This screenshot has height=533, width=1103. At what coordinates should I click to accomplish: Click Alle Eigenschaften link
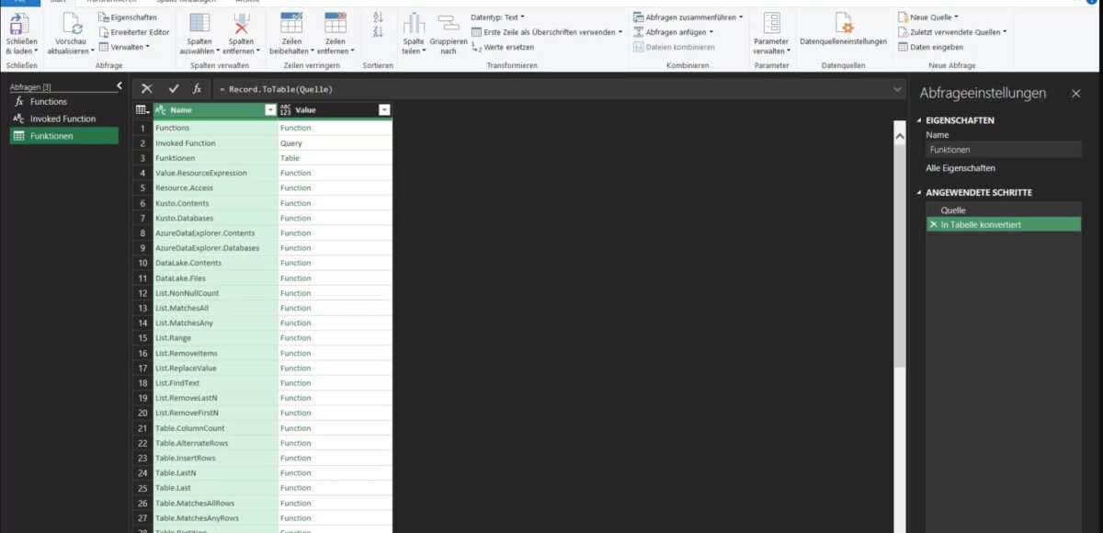coord(962,167)
